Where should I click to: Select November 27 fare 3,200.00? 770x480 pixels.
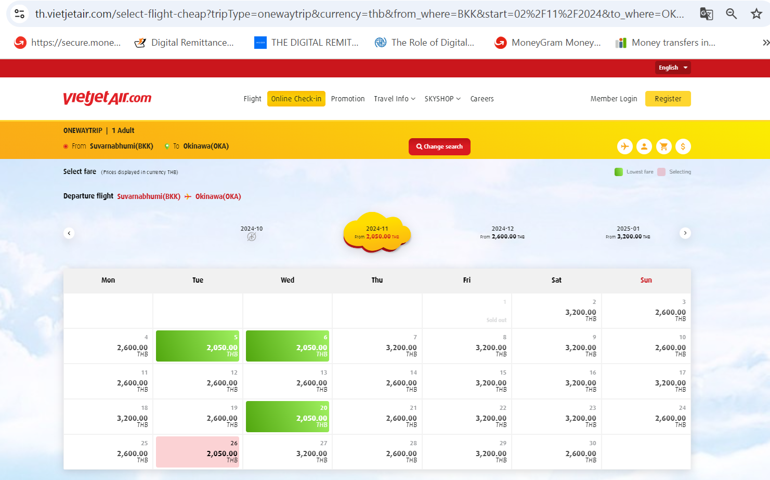(x=288, y=452)
